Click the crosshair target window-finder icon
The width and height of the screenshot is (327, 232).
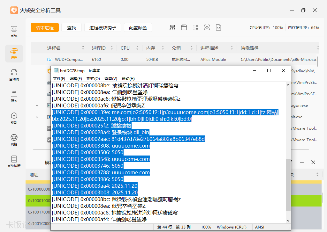click(x=207, y=28)
